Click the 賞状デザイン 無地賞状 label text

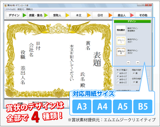[133, 29]
